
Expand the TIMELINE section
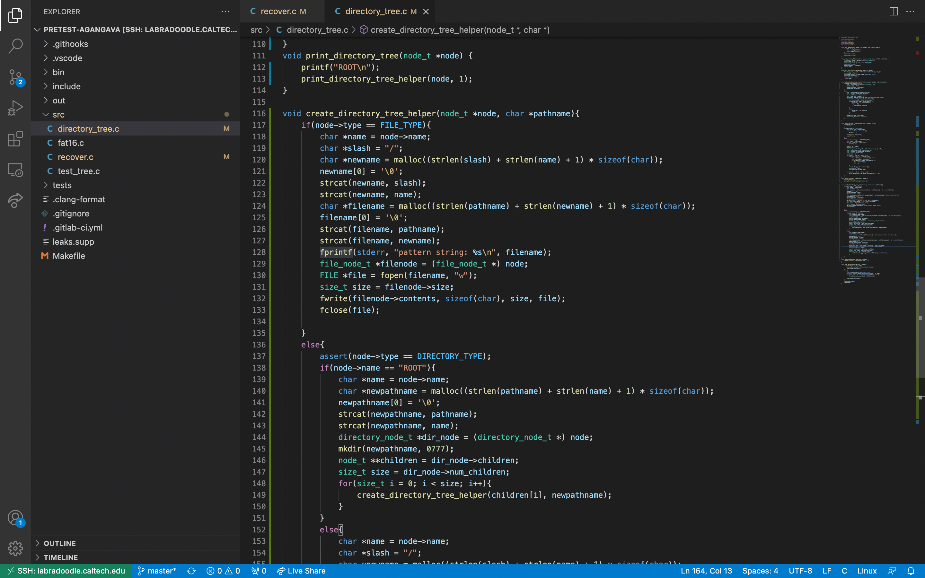(60, 557)
